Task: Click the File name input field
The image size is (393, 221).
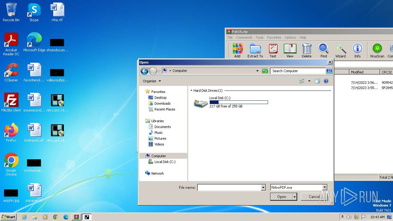Action: click(229, 188)
